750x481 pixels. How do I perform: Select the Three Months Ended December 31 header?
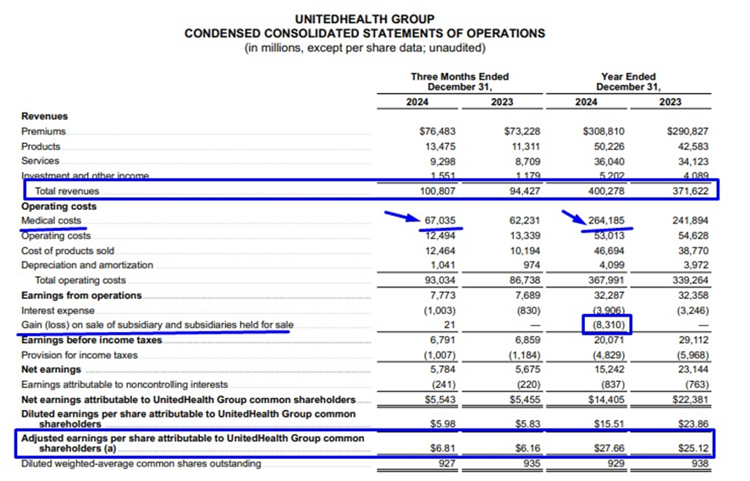point(460,82)
